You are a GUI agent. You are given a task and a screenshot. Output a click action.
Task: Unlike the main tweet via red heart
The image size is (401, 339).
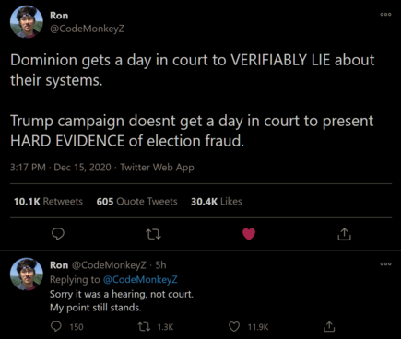pyautogui.click(x=249, y=234)
